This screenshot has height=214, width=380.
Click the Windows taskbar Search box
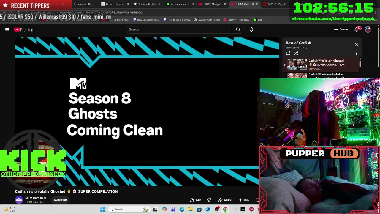[x=129, y=209]
